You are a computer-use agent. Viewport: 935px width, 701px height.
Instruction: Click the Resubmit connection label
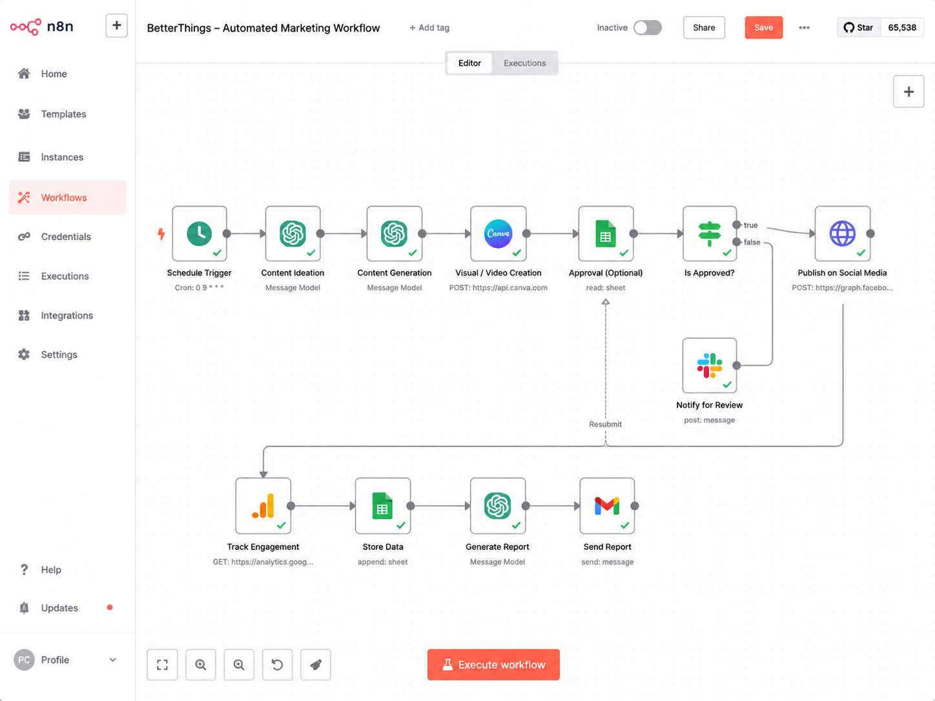pyautogui.click(x=606, y=424)
